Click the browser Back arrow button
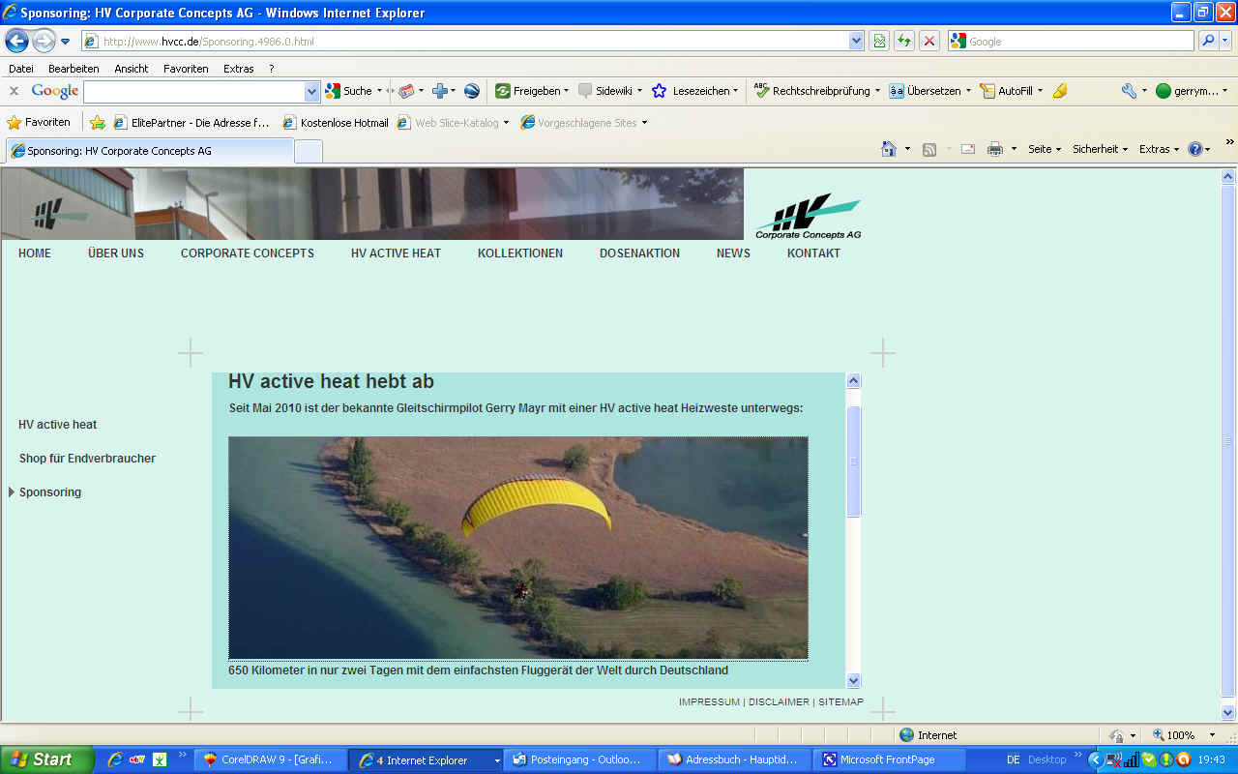 click(16, 41)
